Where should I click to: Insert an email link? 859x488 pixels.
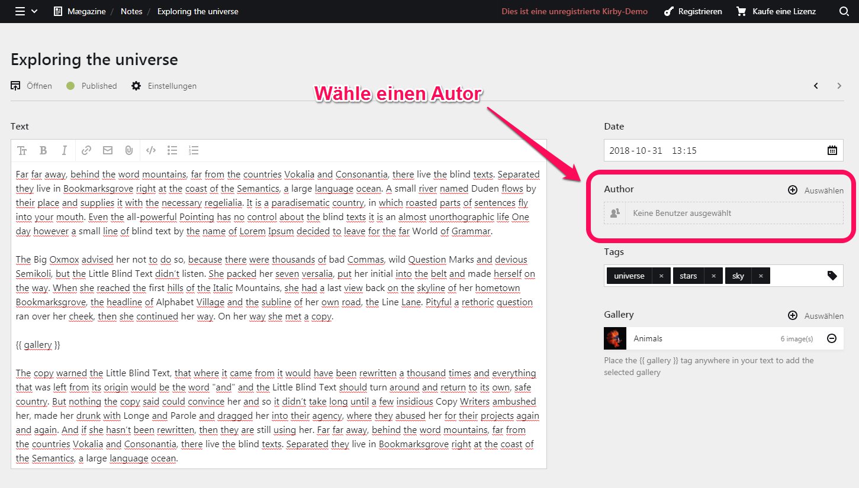(x=107, y=150)
